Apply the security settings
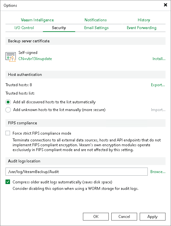 pos(153,217)
